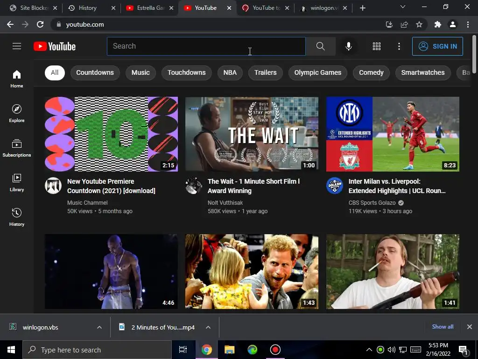Open Chrome profile avatar icon
Image resolution: width=478 pixels, height=359 pixels.
click(x=453, y=24)
